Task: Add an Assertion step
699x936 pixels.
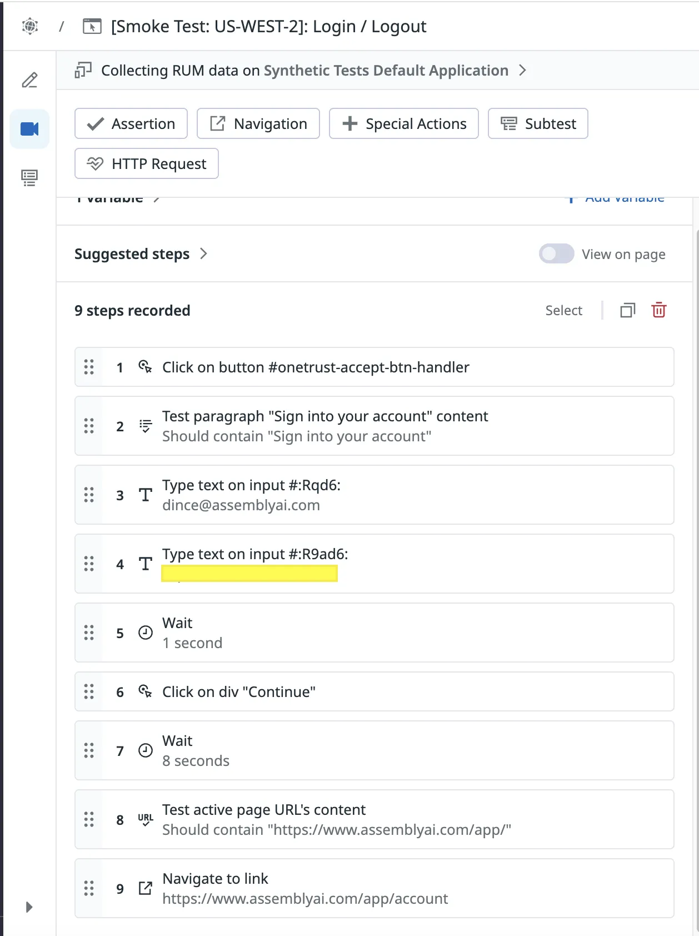Action: pyautogui.click(x=131, y=123)
